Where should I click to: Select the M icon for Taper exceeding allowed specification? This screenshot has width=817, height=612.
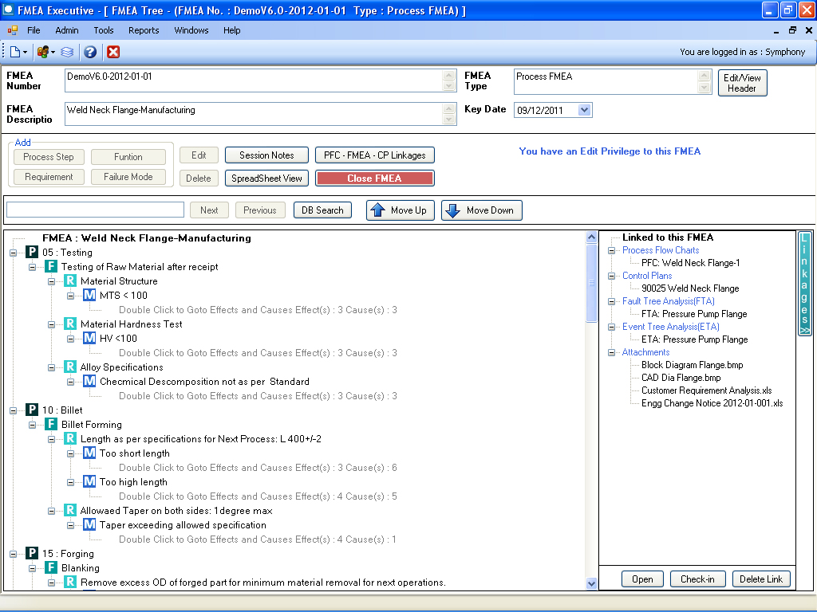[x=89, y=525]
